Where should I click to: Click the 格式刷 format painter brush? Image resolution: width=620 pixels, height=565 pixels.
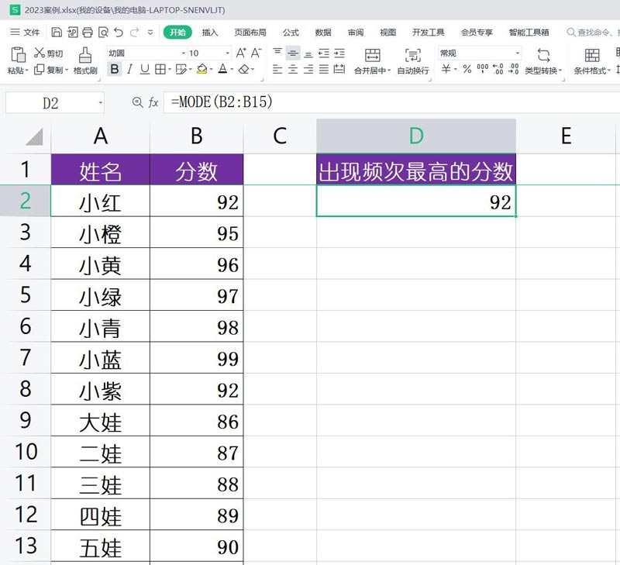pyautogui.click(x=85, y=61)
